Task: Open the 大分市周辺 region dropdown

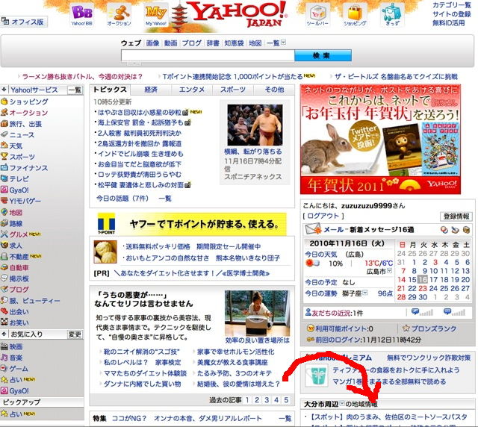Action: (342, 404)
